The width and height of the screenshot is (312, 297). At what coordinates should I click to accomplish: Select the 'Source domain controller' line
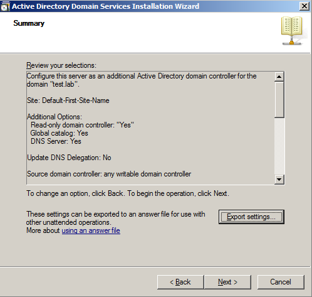point(109,174)
